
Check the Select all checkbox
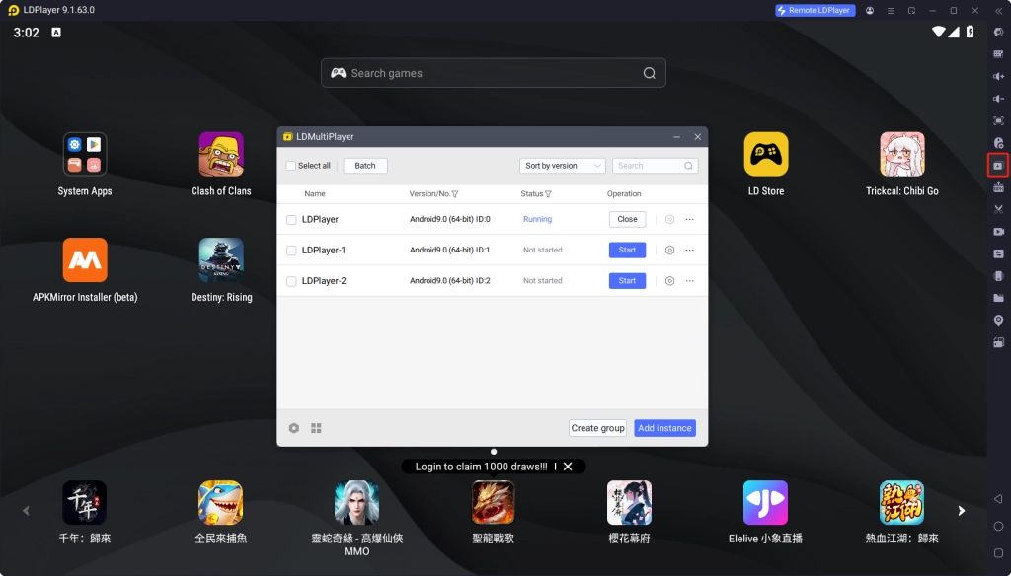click(291, 166)
